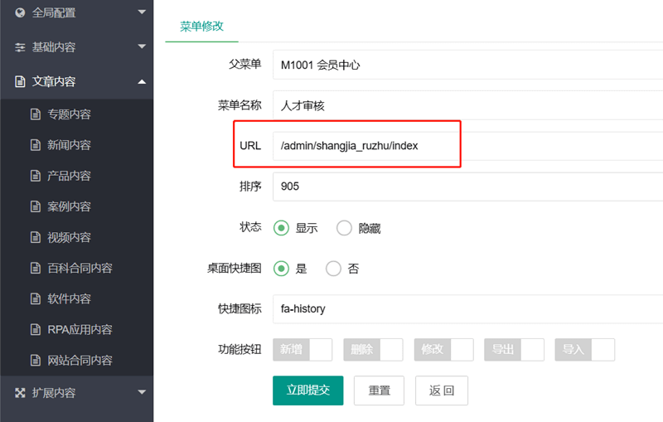
Task: Click the file icon next to 案例内容
Action: point(36,206)
